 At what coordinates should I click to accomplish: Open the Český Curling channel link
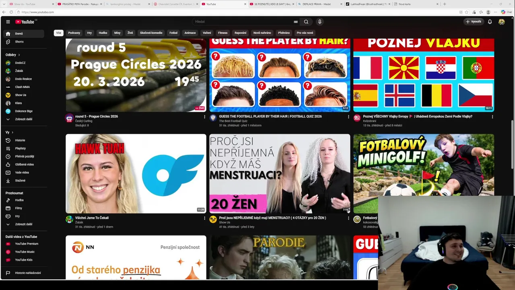(84, 121)
